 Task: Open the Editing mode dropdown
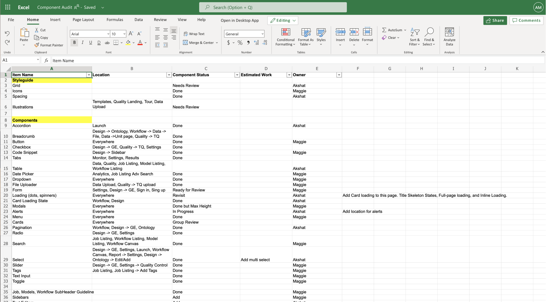[283, 20]
